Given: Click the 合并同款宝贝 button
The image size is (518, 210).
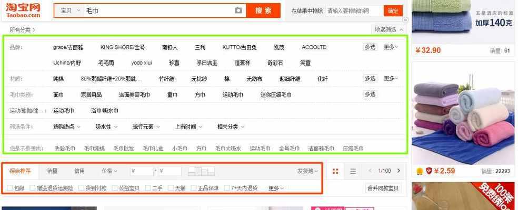Looking at the screenshot, I should (x=383, y=188).
